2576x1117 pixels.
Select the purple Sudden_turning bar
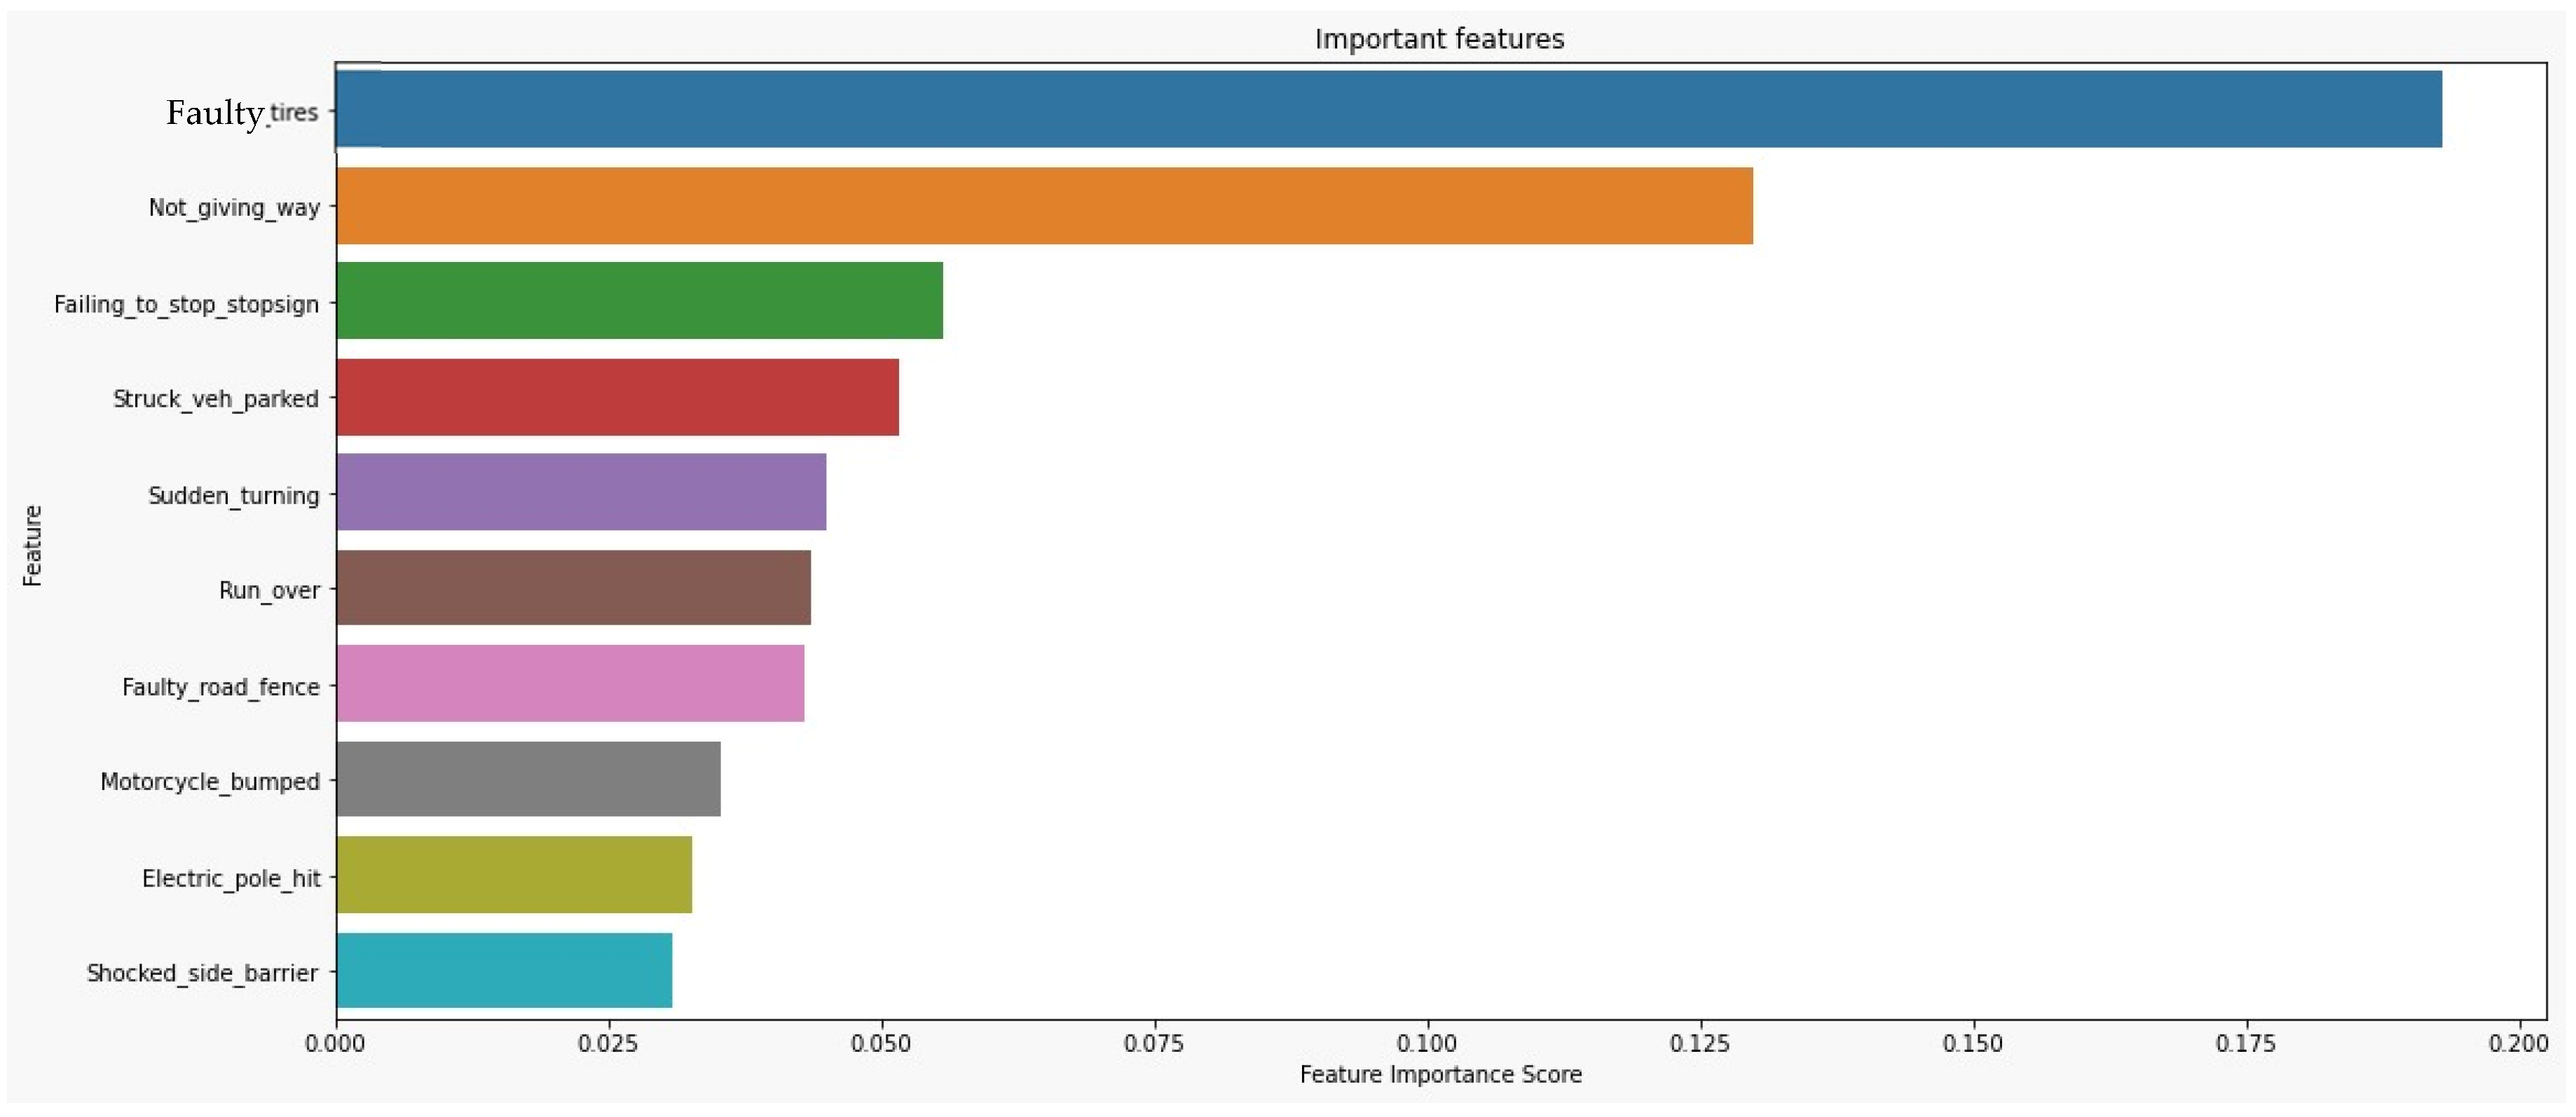tap(581, 492)
